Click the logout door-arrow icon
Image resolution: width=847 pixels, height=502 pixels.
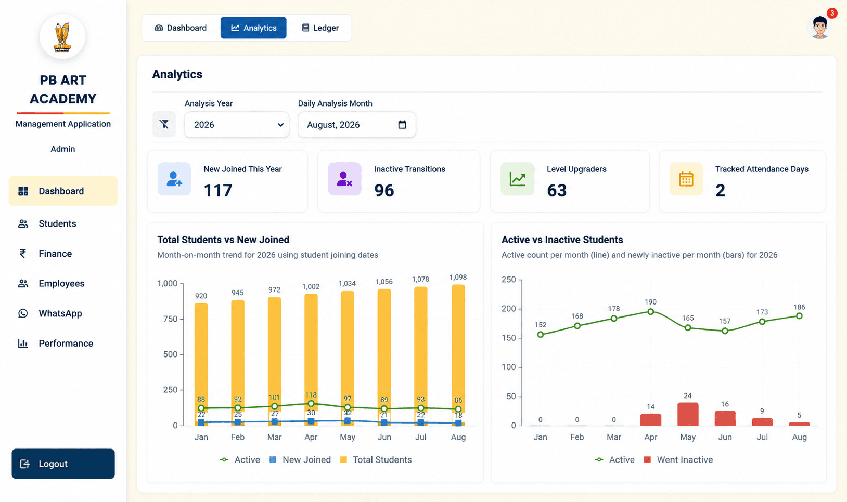pos(24,464)
